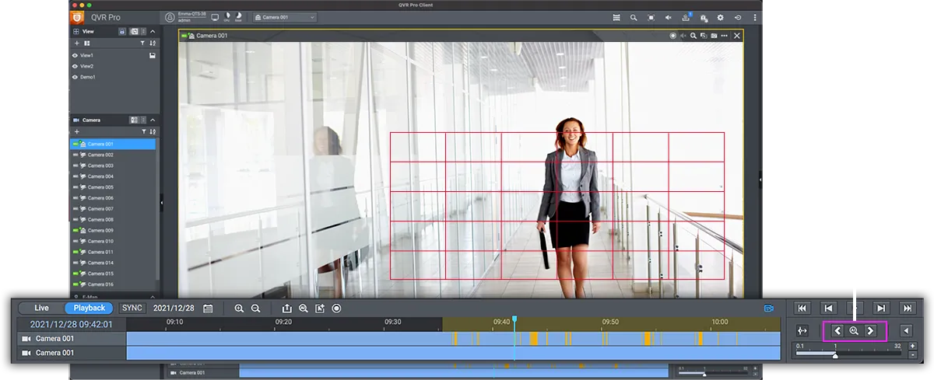The width and height of the screenshot is (934, 380).
Task: Select the Playback tab
Action: point(89,309)
